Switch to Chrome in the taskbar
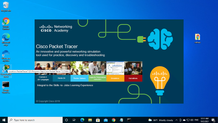The height and width of the screenshot is (123, 218). (x=114, y=120)
